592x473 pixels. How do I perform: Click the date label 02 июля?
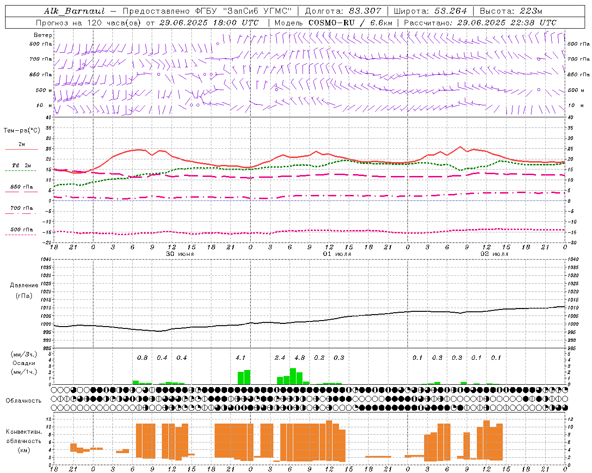click(x=494, y=254)
